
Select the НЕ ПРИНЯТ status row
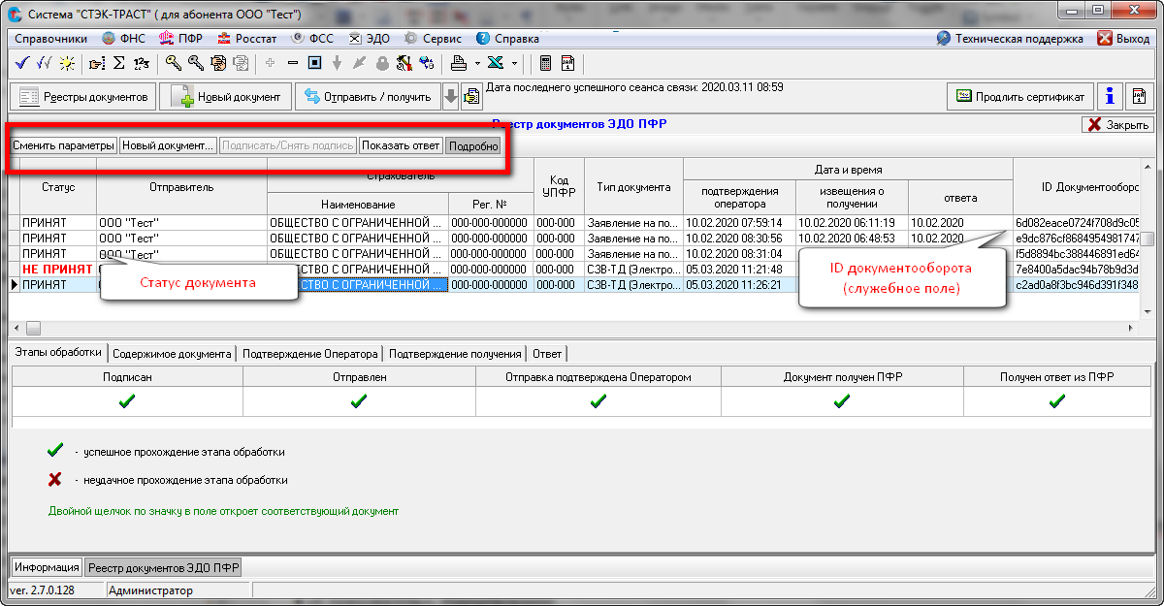click(58, 269)
